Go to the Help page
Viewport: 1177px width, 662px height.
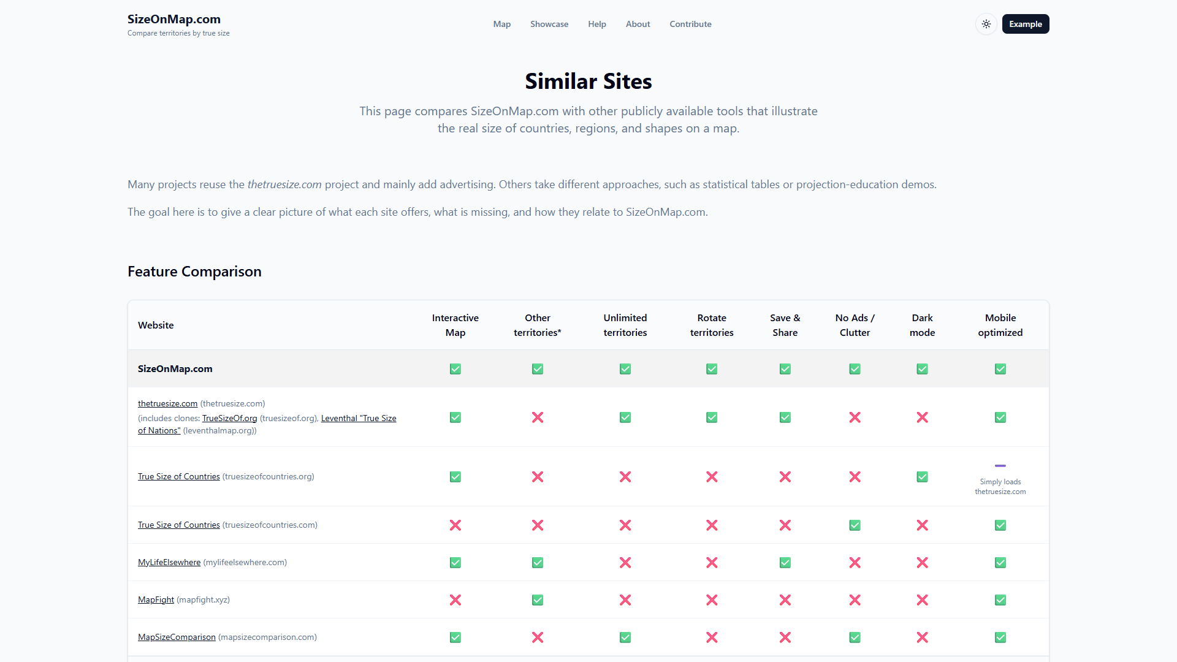tap(596, 24)
